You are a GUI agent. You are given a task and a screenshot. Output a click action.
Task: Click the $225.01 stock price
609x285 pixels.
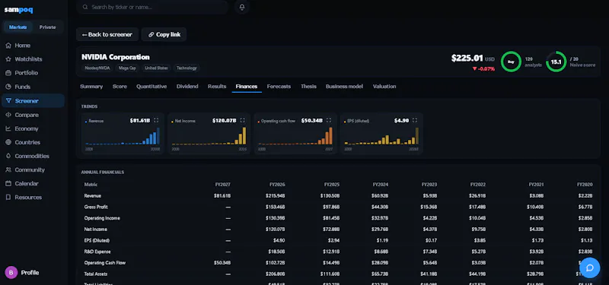point(467,59)
